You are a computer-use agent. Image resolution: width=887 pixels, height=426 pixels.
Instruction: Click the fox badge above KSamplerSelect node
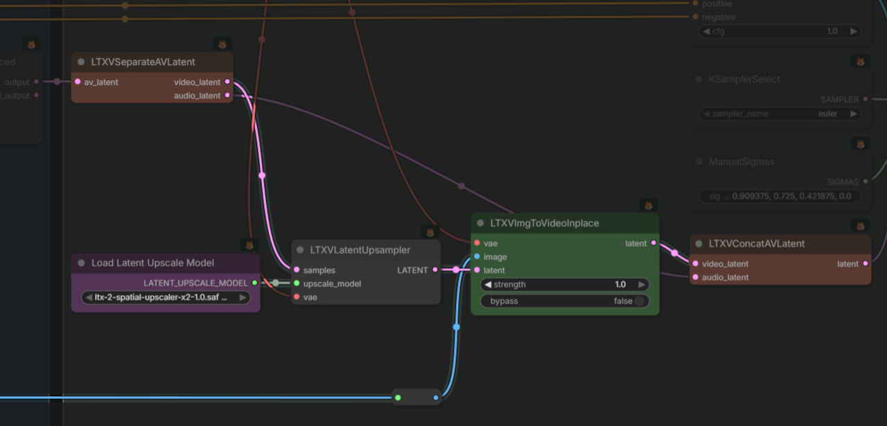(x=860, y=62)
